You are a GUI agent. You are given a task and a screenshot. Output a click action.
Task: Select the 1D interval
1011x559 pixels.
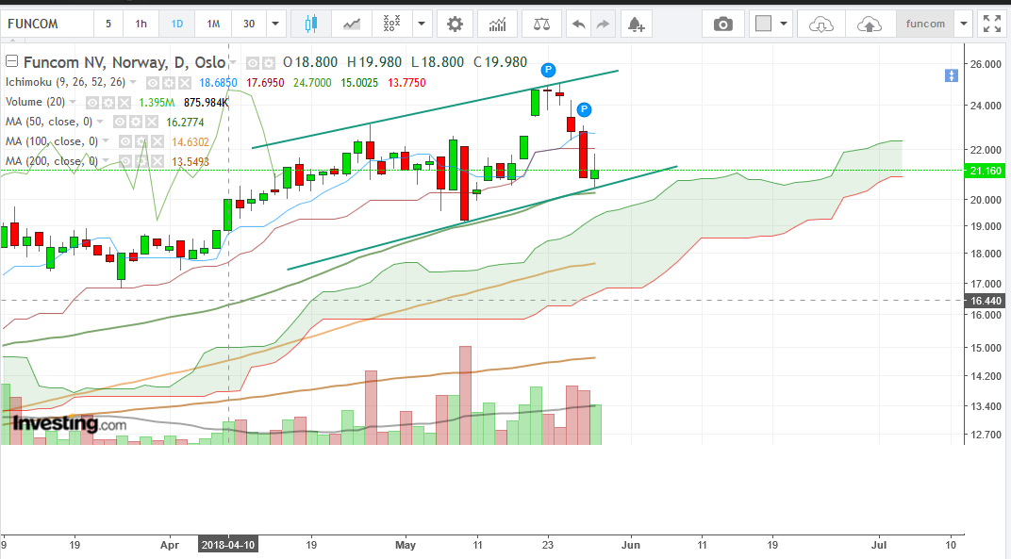pyautogui.click(x=176, y=24)
